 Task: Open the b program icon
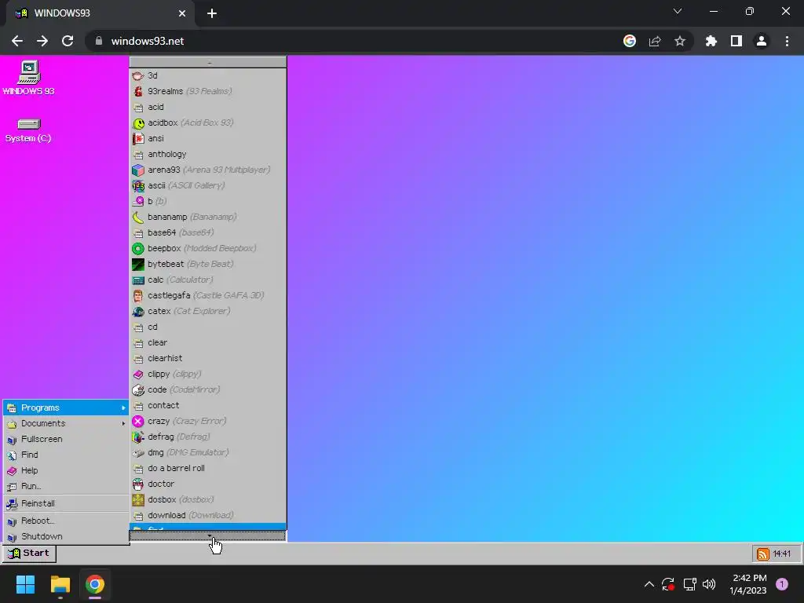pyautogui.click(x=138, y=202)
